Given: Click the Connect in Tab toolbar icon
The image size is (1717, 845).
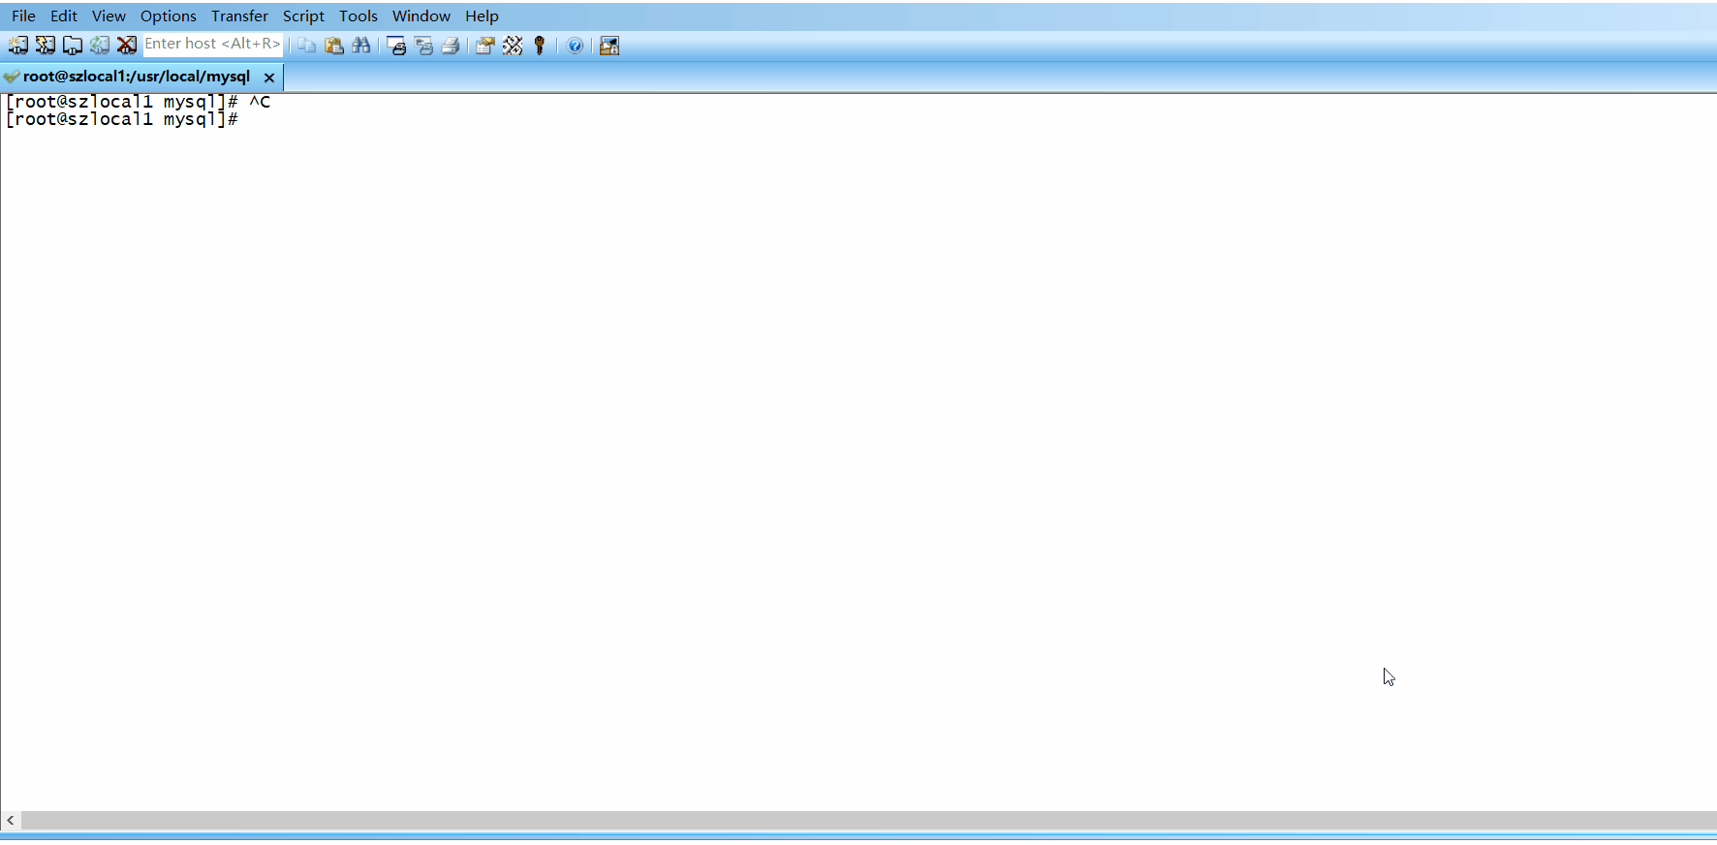Looking at the screenshot, I should (73, 46).
